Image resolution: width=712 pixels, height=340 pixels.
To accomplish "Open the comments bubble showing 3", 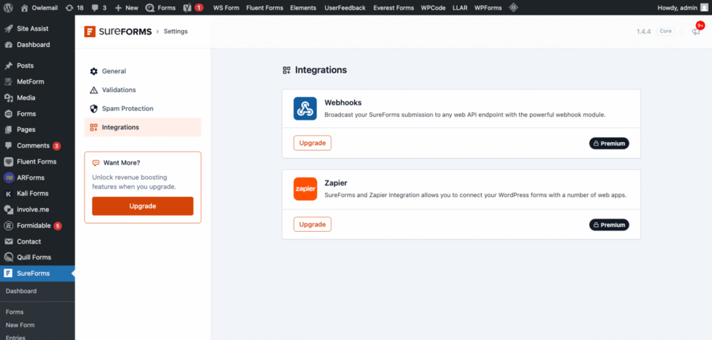I will tap(99, 8).
